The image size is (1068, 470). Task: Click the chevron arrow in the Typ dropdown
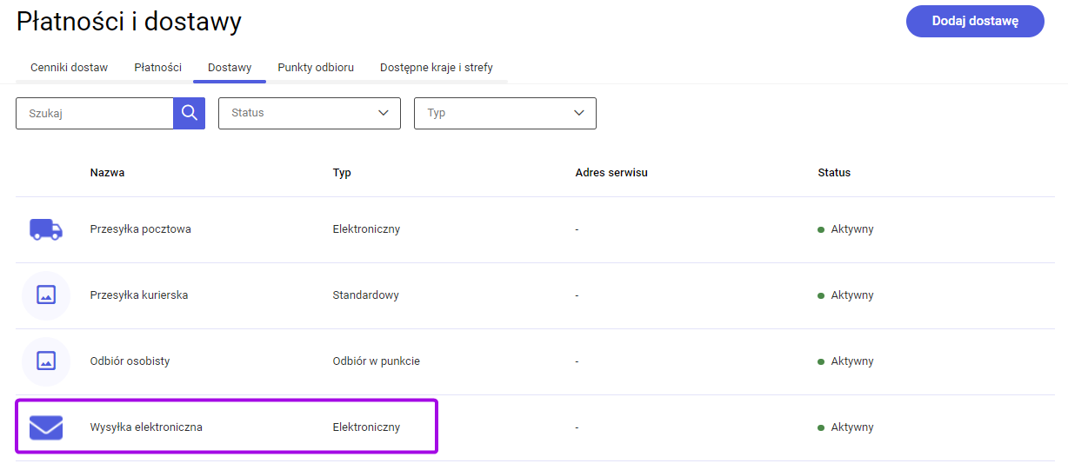point(579,113)
